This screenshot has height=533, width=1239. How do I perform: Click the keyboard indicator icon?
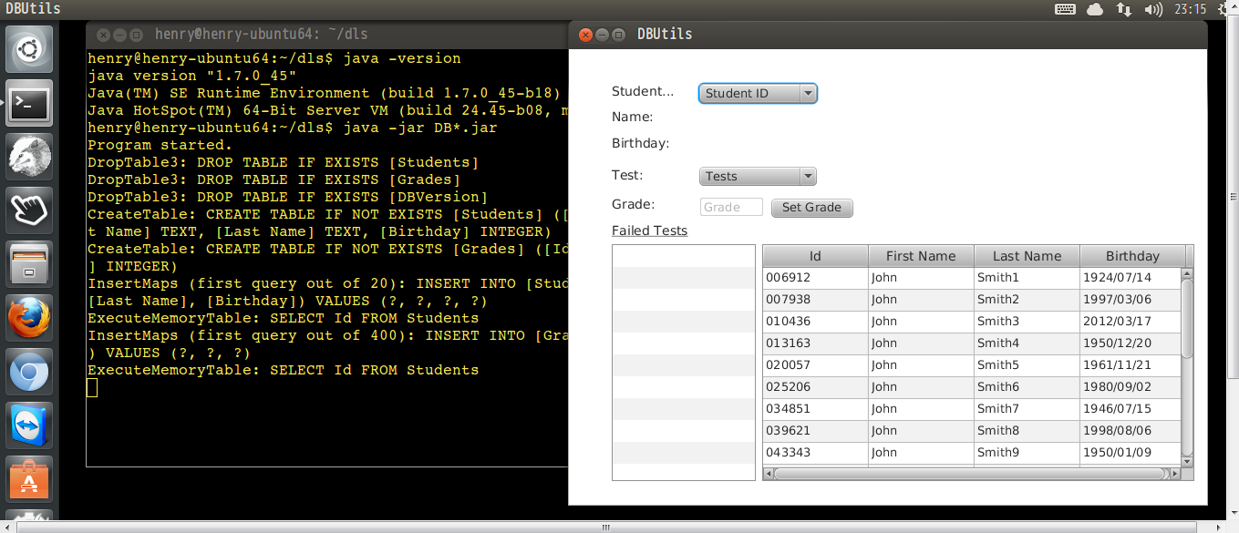pos(1065,9)
